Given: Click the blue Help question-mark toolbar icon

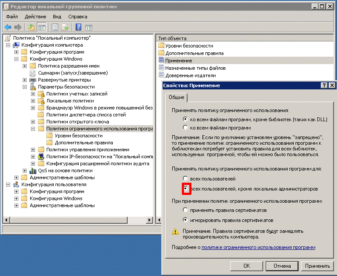Looking at the screenshot, I should click(78, 27).
